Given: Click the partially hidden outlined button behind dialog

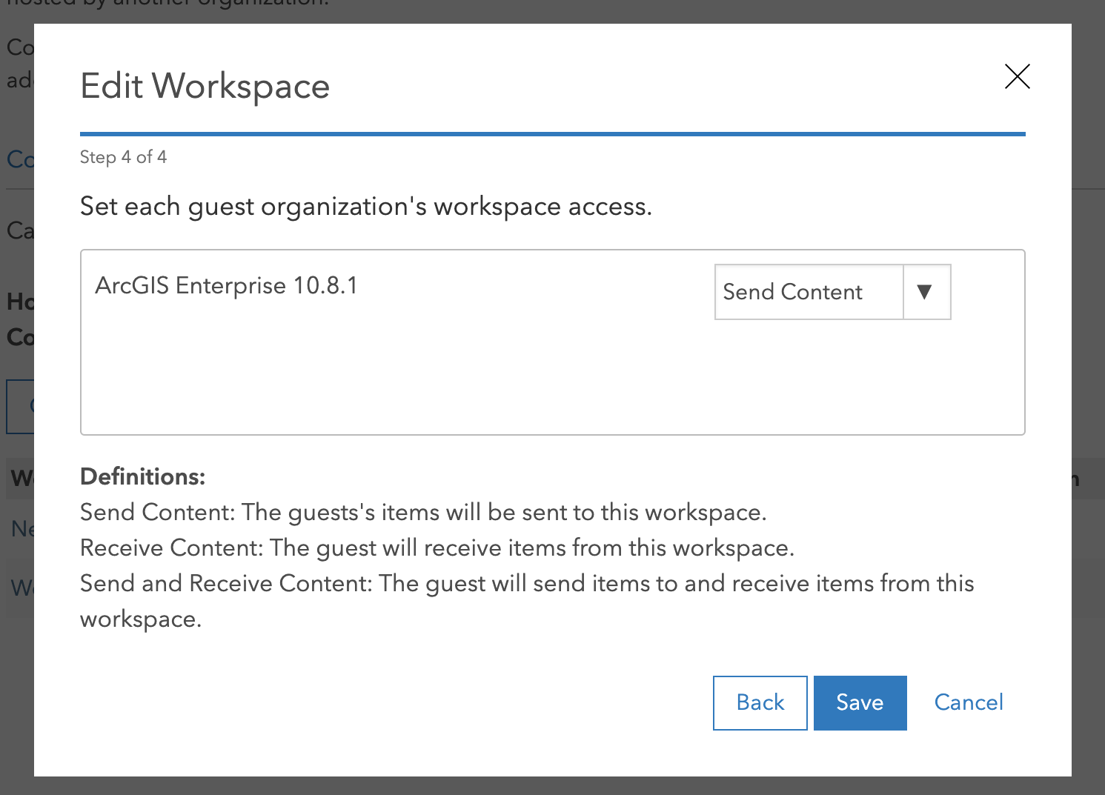Looking at the screenshot, I should 20,406.
